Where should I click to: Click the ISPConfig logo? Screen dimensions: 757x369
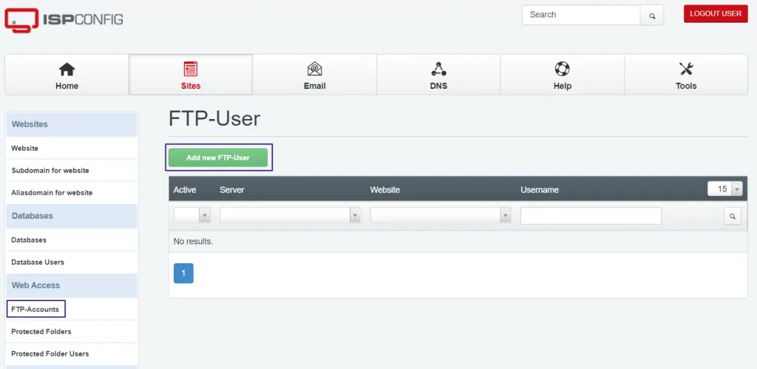click(x=64, y=20)
